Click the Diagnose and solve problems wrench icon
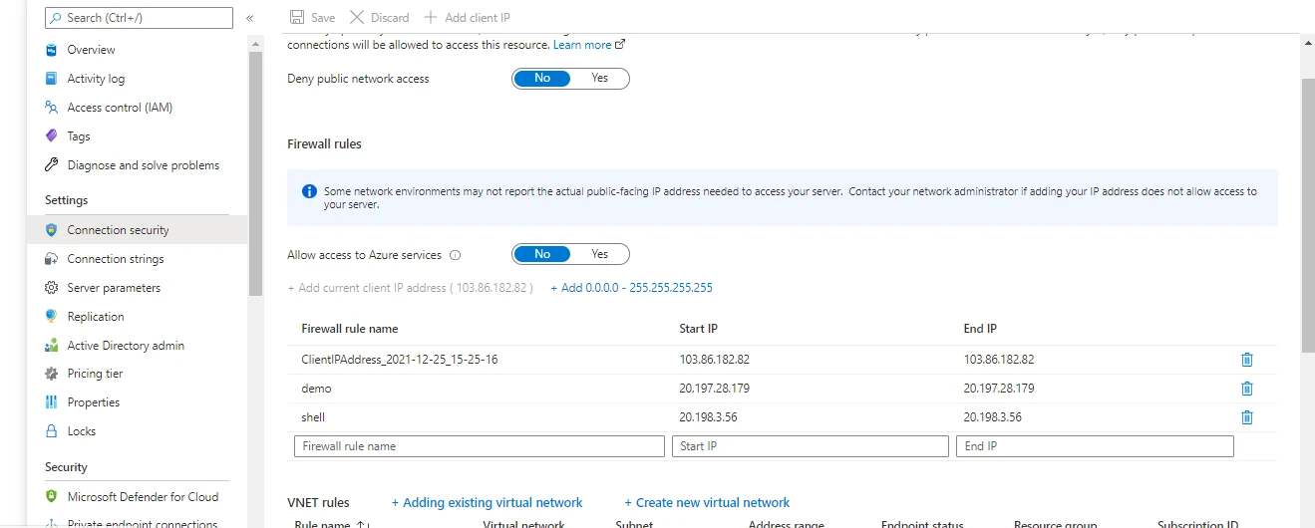The width and height of the screenshot is (1315, 528). coord(51,165)
